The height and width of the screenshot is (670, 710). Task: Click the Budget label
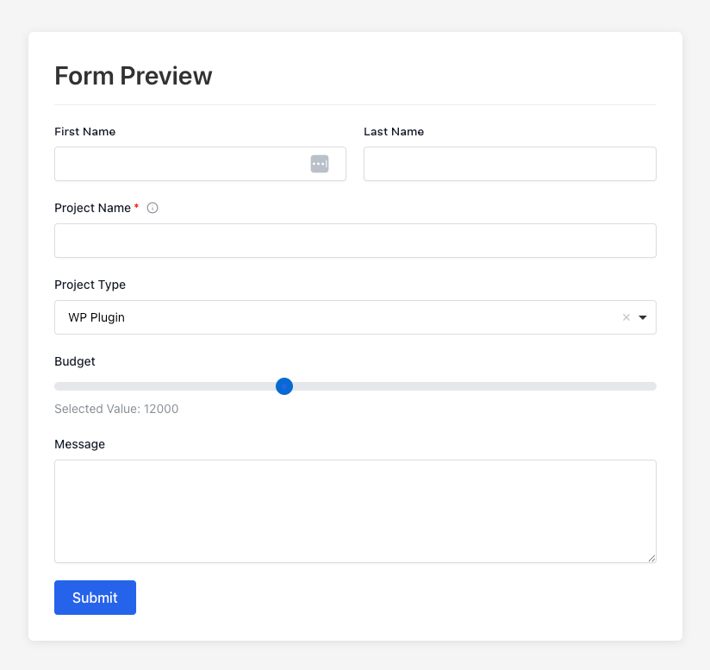75,361
